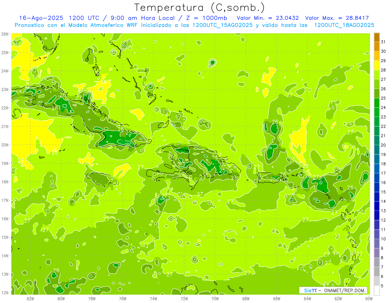Click the orange legend swatch between 30 and 31
Image resolution: width=392 pixels, height=303 pixels.
point(377,47)
